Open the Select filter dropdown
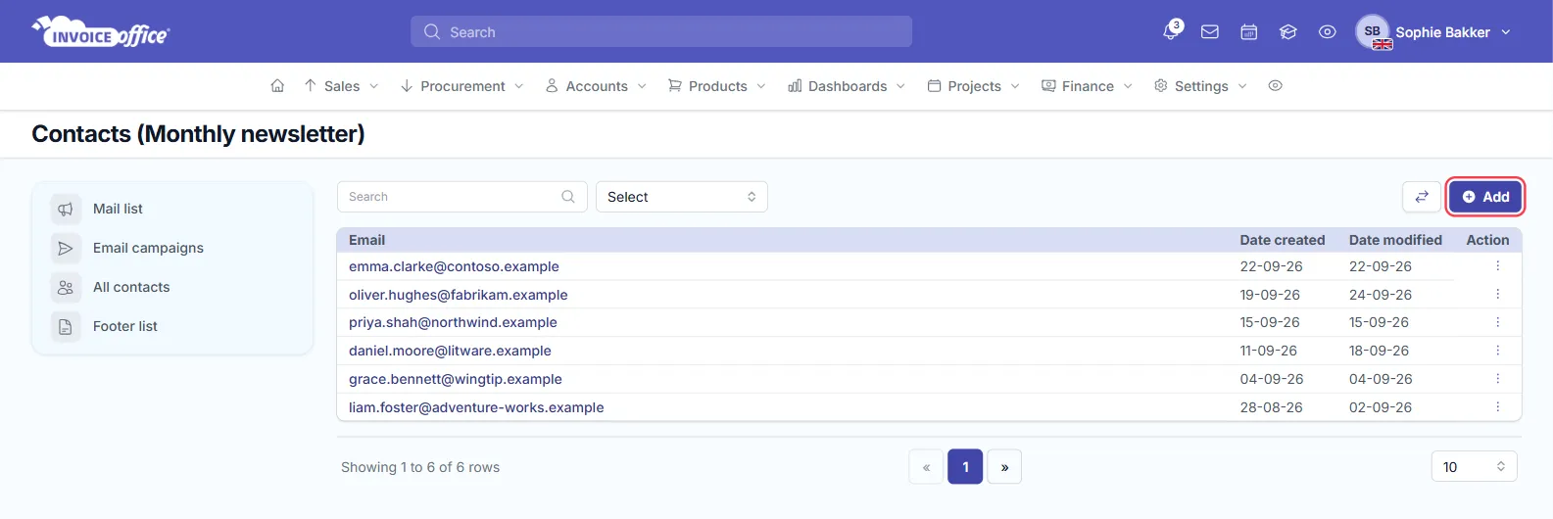Screen dimensions: 1553x519 point(682,197)
